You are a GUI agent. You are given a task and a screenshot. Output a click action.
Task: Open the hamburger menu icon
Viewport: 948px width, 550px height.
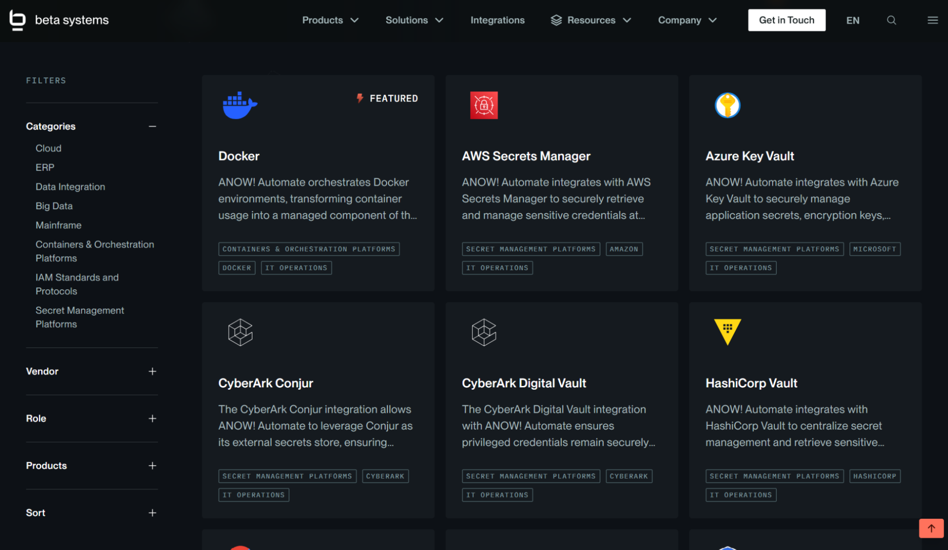click(932, 20)
